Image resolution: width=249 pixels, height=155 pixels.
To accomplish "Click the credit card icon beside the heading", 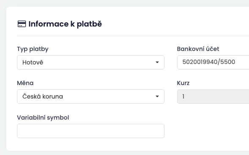I will coord(22,24).
